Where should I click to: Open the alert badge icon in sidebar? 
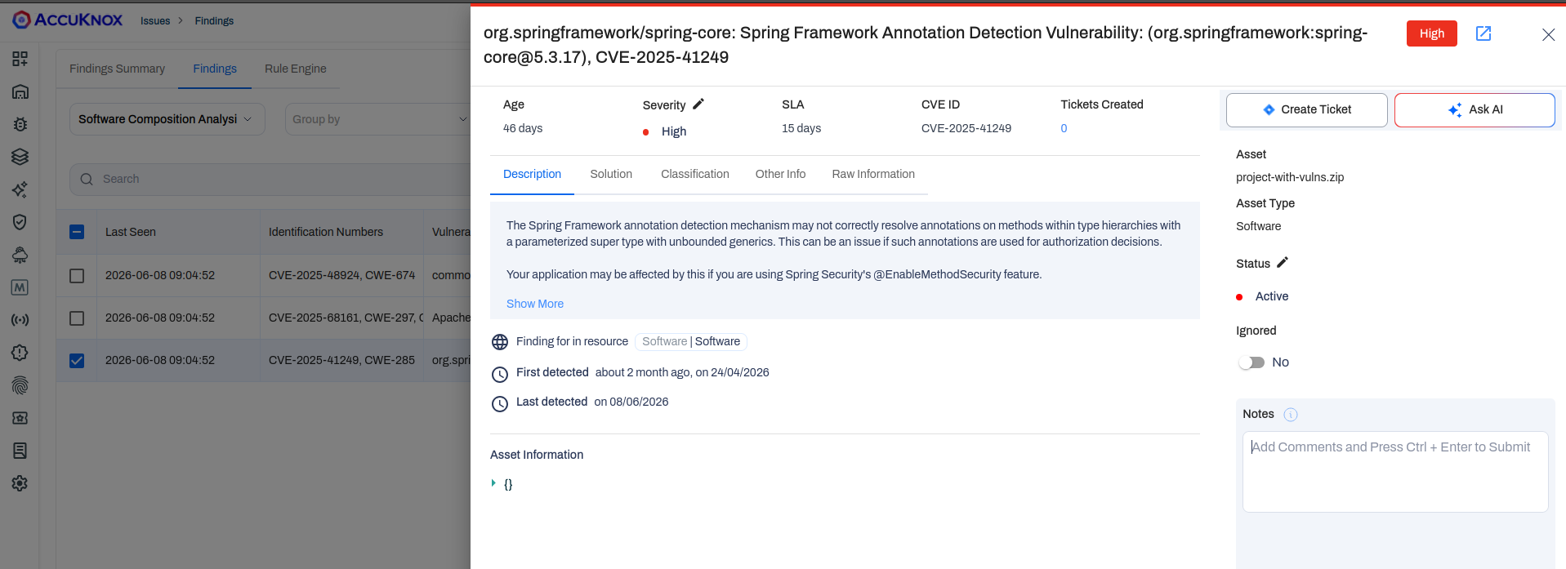(20, 353)
